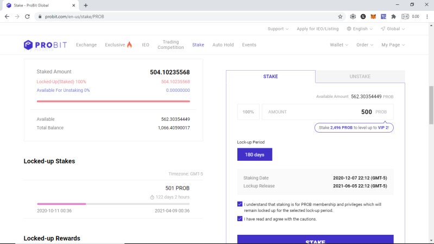Switch to the UNSTAKE tab
Screen dimensions: 434x244
[360, 77]
